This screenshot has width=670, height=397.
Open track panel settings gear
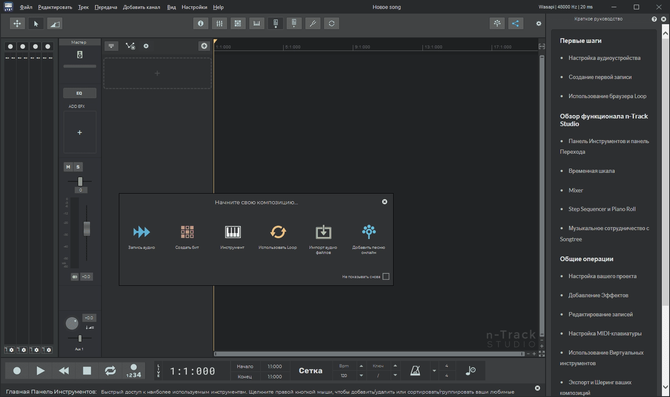[146, 46]
